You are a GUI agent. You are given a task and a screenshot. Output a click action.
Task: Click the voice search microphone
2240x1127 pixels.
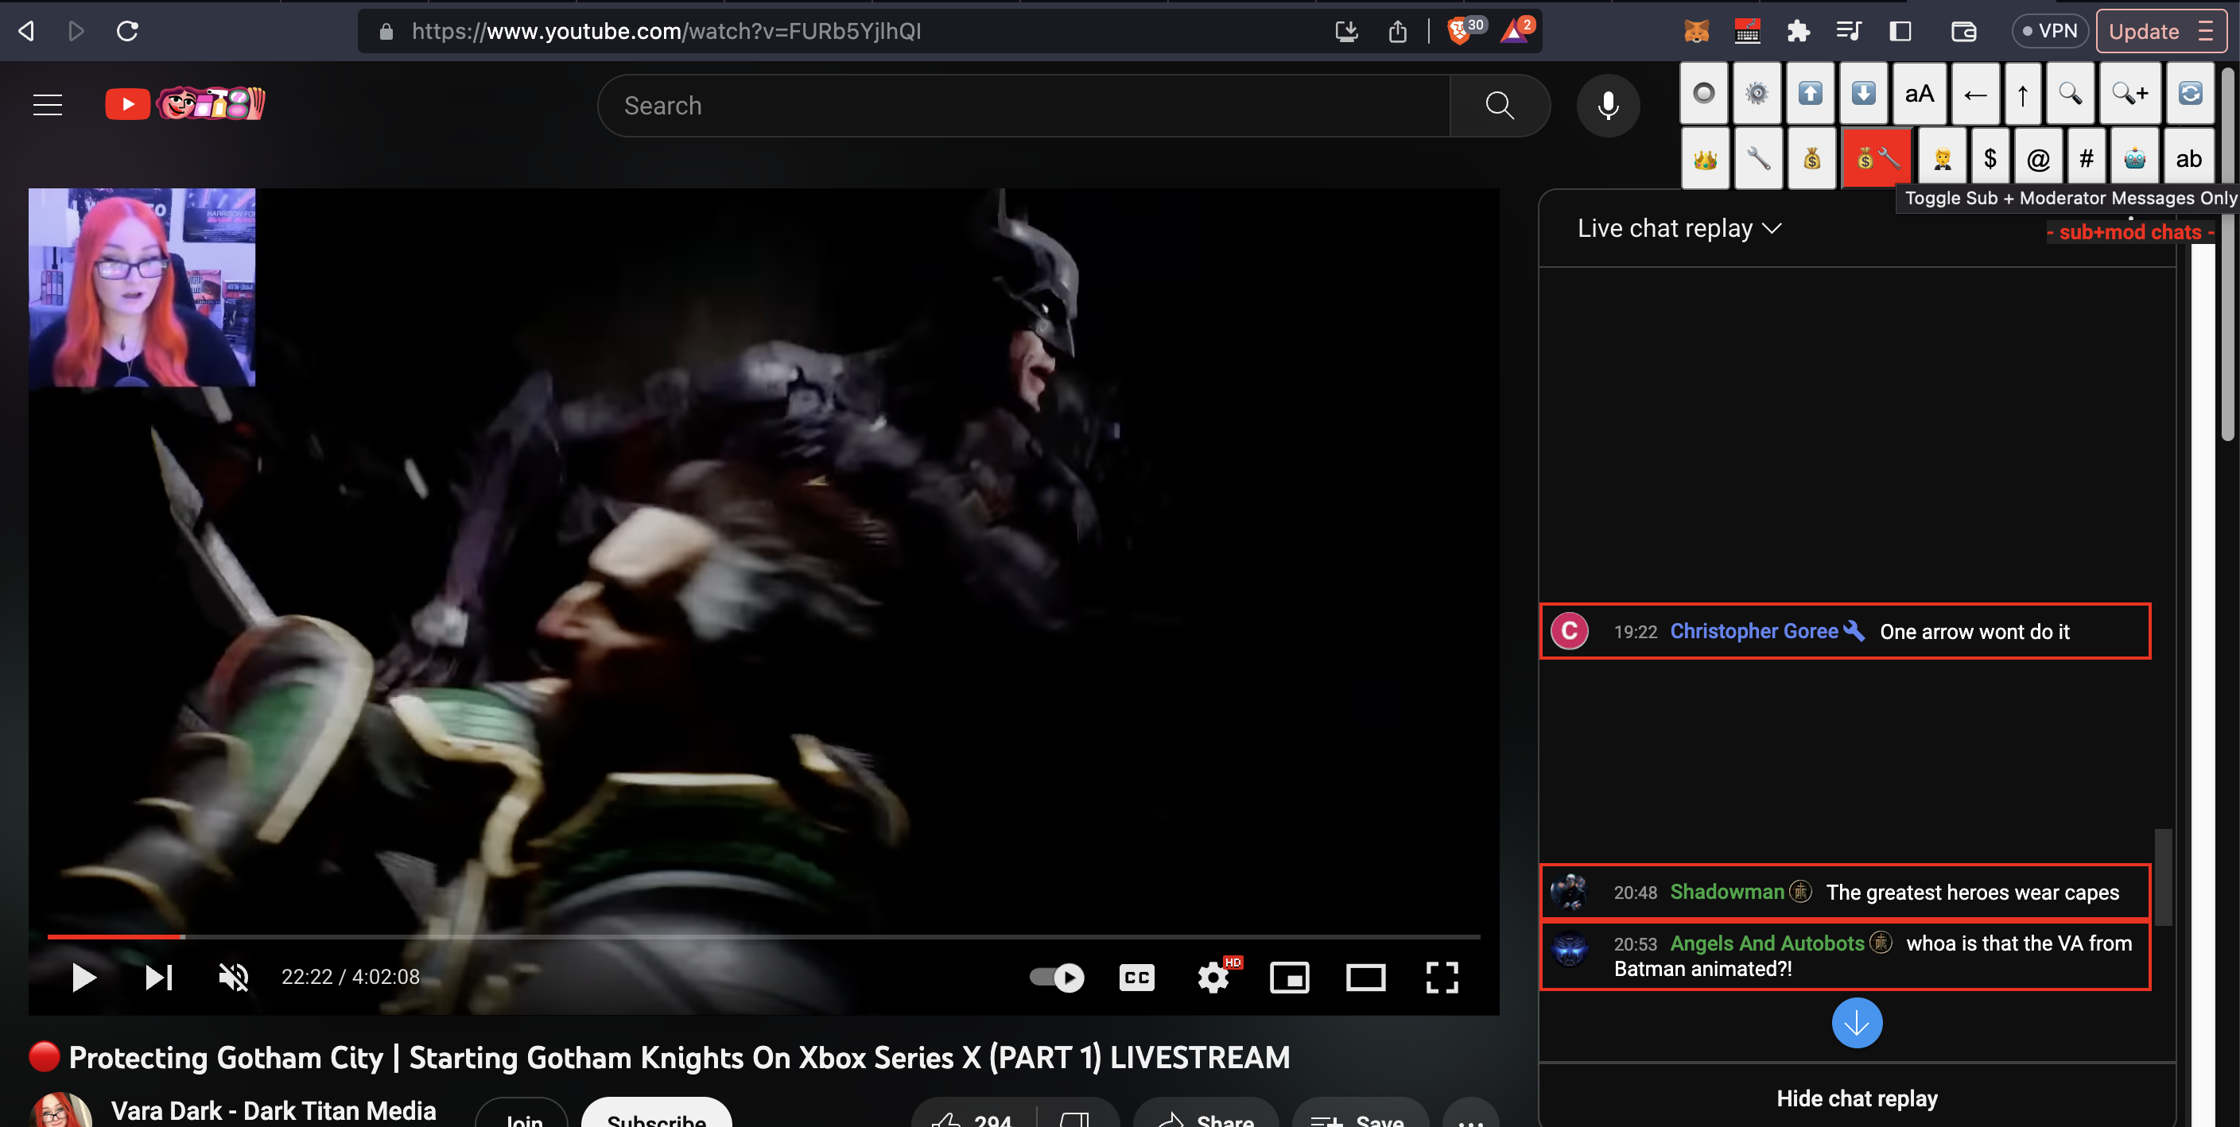click(x=1608, y=105)
